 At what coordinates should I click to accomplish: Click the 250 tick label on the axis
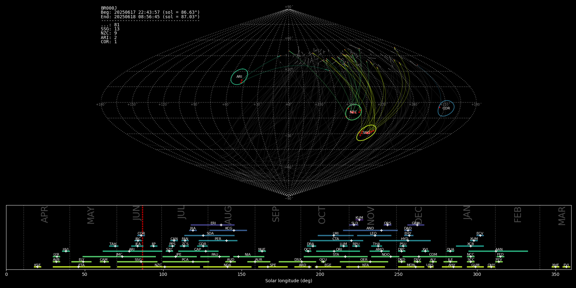click(x=398, y=275)
